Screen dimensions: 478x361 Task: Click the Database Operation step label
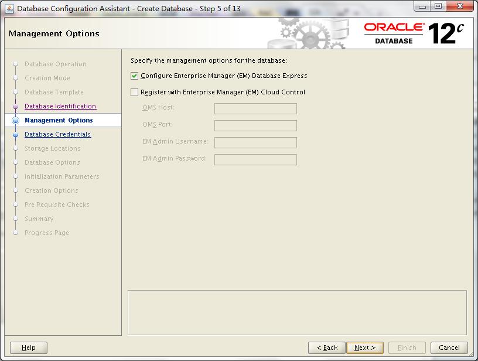point(56,64)
